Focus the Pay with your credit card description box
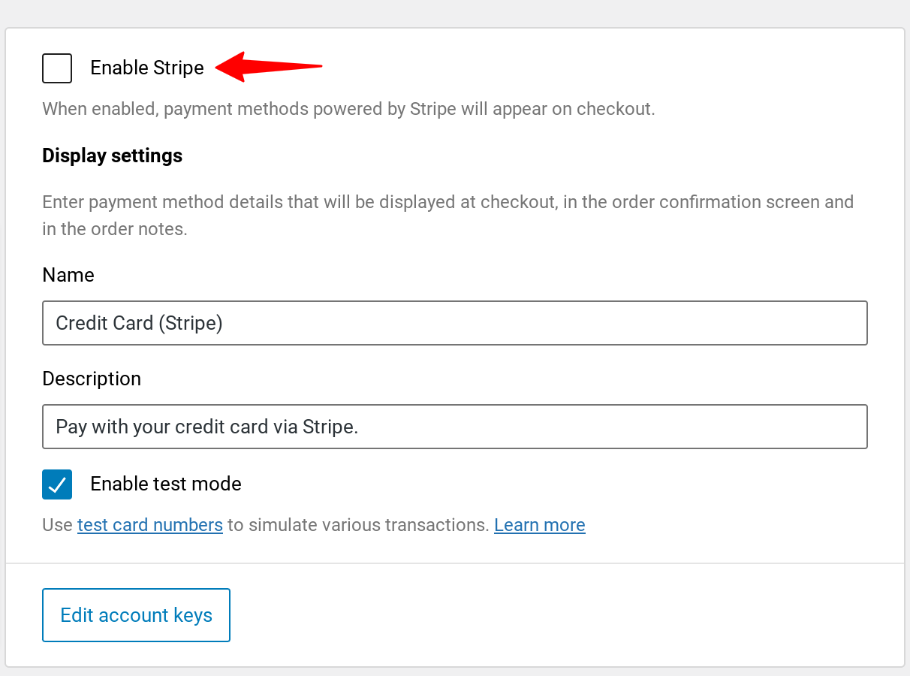Image resolution: width=910 pixels, height=676 pixels. pos(454,427)
